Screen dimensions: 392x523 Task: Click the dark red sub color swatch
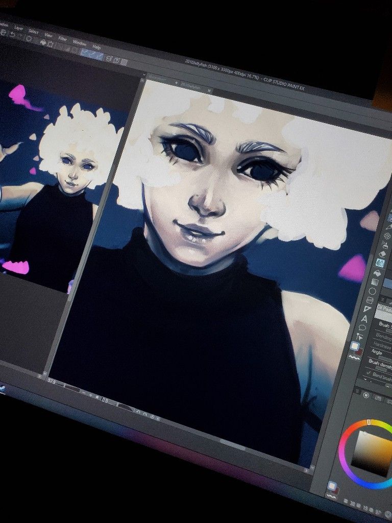pos(359,352)
